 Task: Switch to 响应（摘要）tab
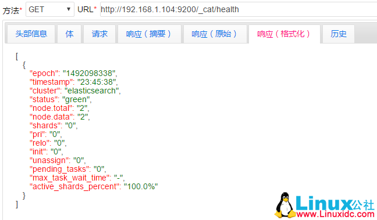coord(150,34)
